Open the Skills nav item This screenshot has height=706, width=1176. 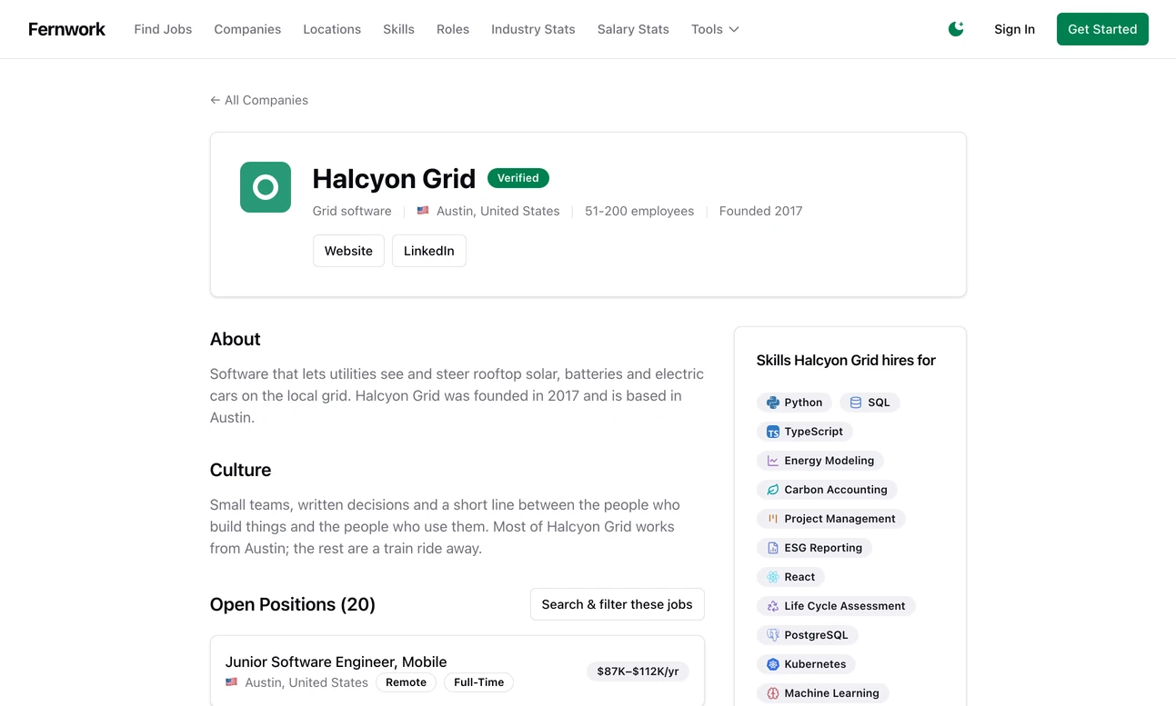point(398,29)
